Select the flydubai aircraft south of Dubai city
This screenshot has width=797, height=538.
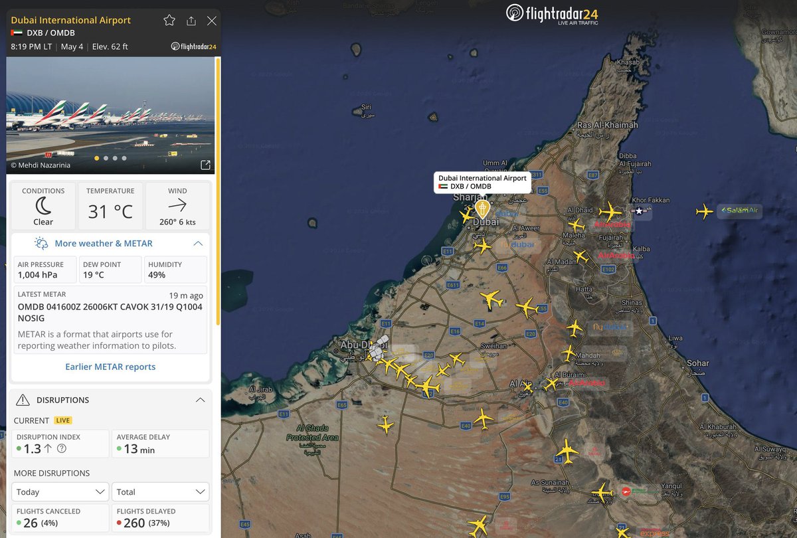click(482, 246)
